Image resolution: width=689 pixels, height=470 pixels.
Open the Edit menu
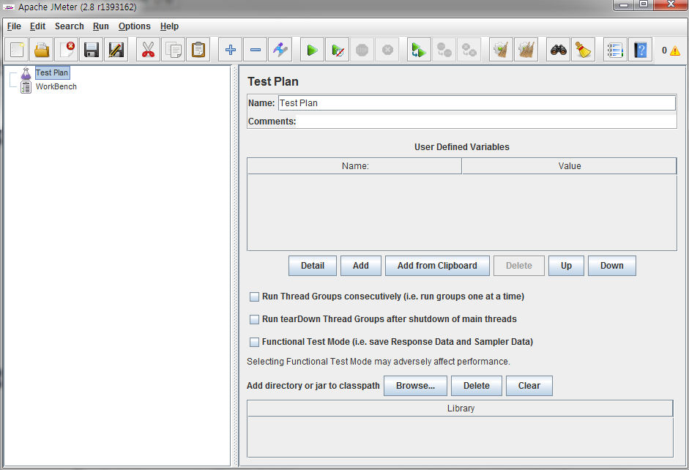tap(37, 26)
